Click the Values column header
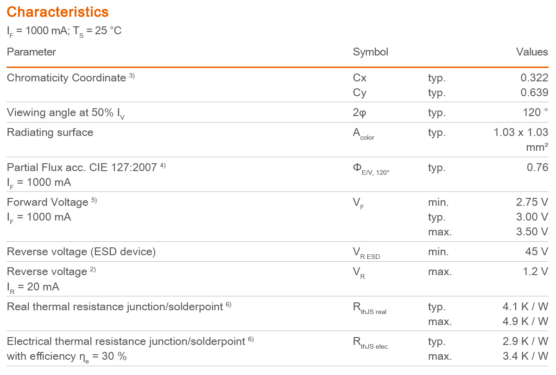Viewport: 556px width, 375px height. [532, 52]
